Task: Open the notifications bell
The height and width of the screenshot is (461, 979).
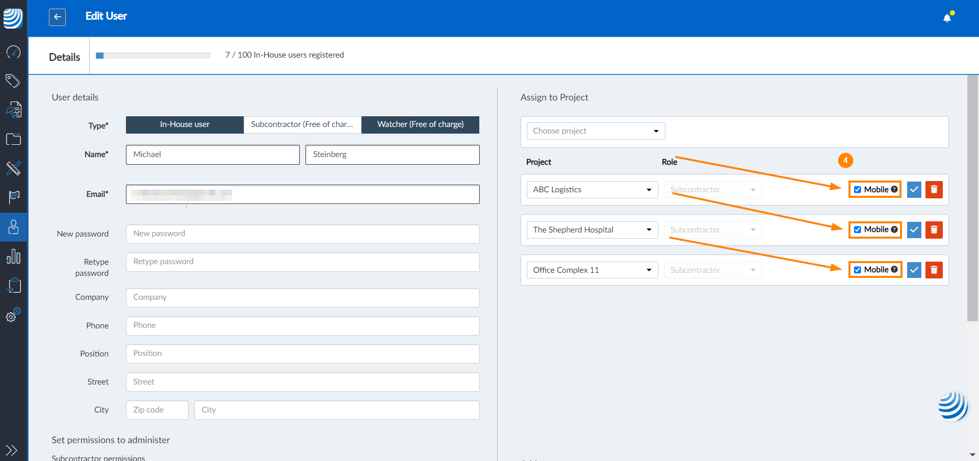Action: point(947,18)
